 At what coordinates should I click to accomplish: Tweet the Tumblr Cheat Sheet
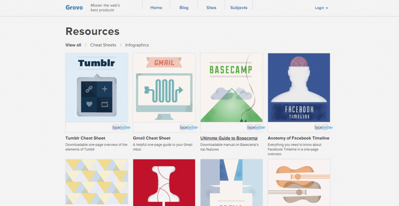(125, 128)
